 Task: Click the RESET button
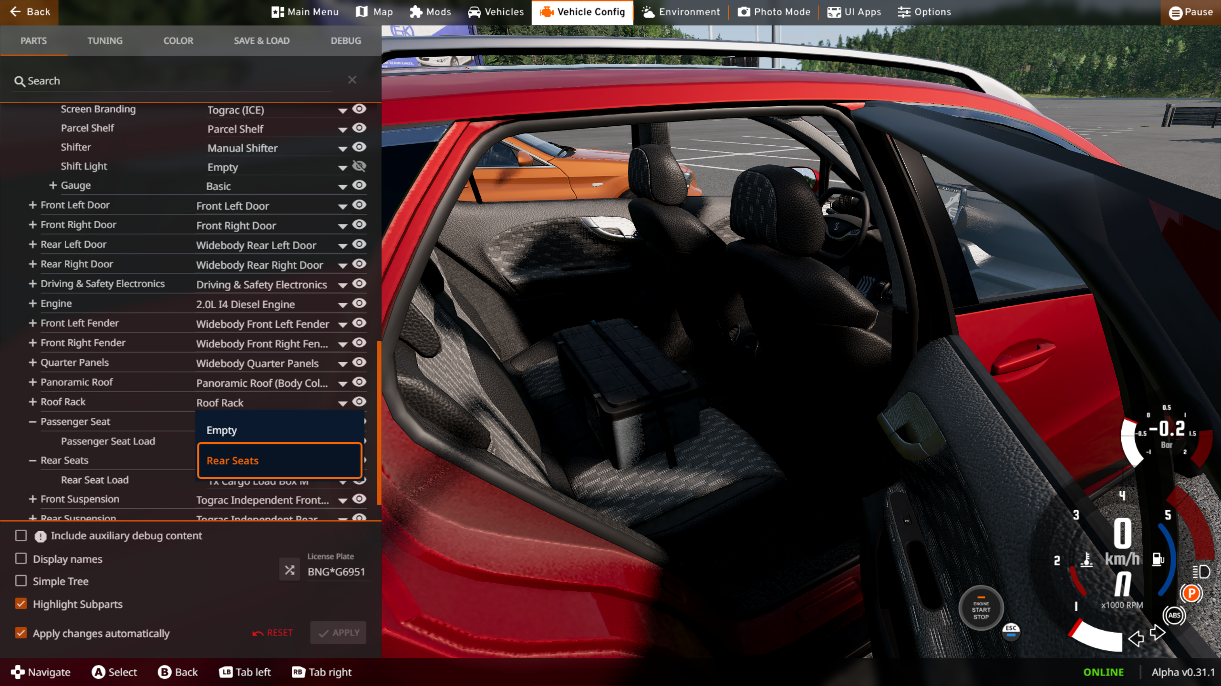pos(273,633)
